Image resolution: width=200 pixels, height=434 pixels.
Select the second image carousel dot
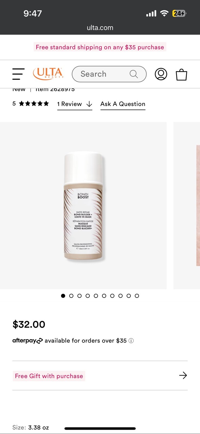point(71,296)
